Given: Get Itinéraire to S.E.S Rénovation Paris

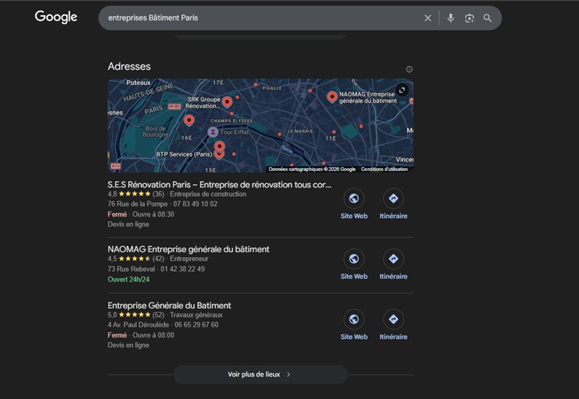Looking at the screenshot, I should pos(393,204).
